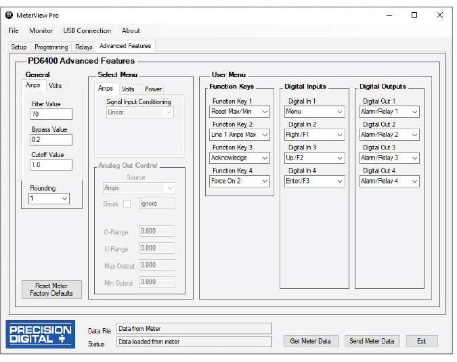Click the MeterView Pro title bar app icon

[9, 15]
